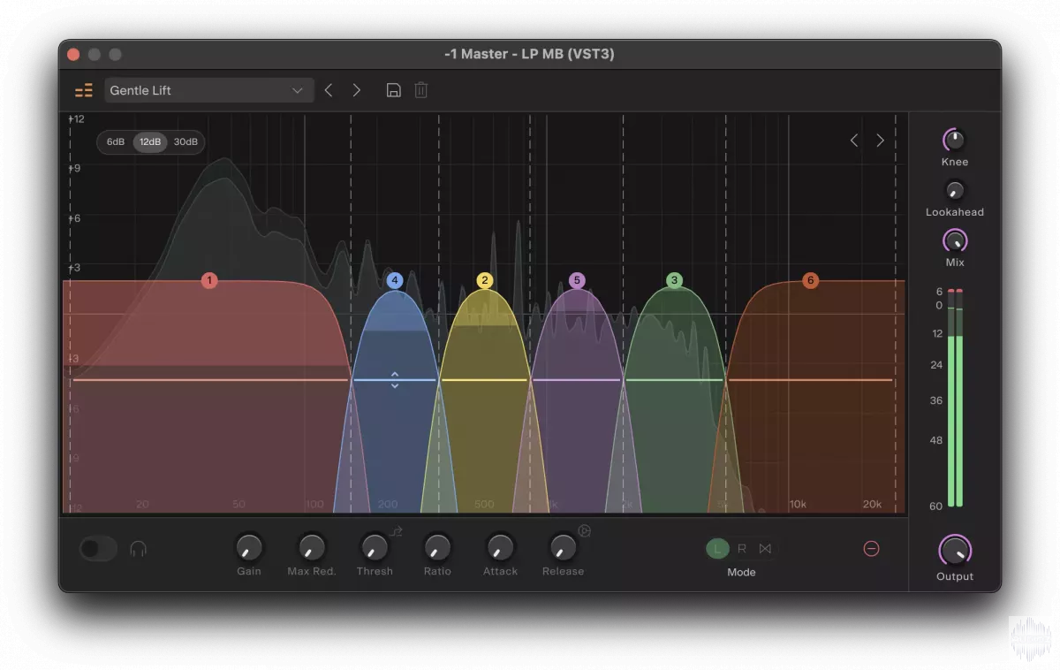Click the Thresh knob
Viewport: 1060px width, 670px height.
(x=375, y=548)
